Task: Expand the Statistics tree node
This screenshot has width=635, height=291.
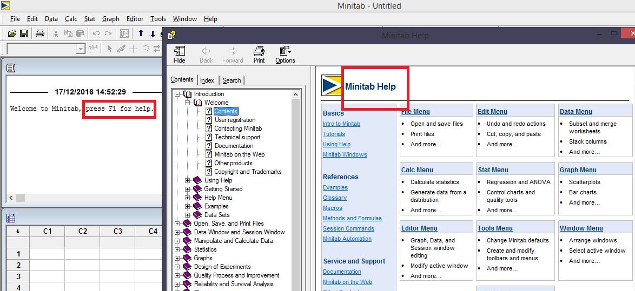Action: tap(177, 249)
